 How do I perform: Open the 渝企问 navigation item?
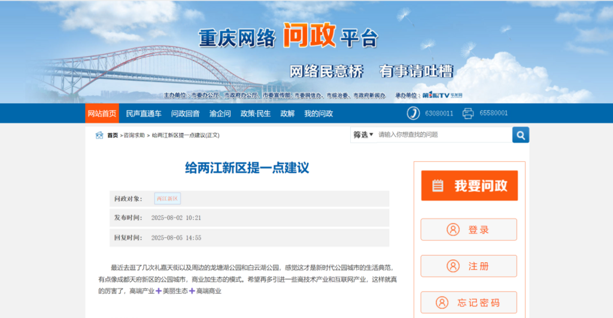pos(220,114)
